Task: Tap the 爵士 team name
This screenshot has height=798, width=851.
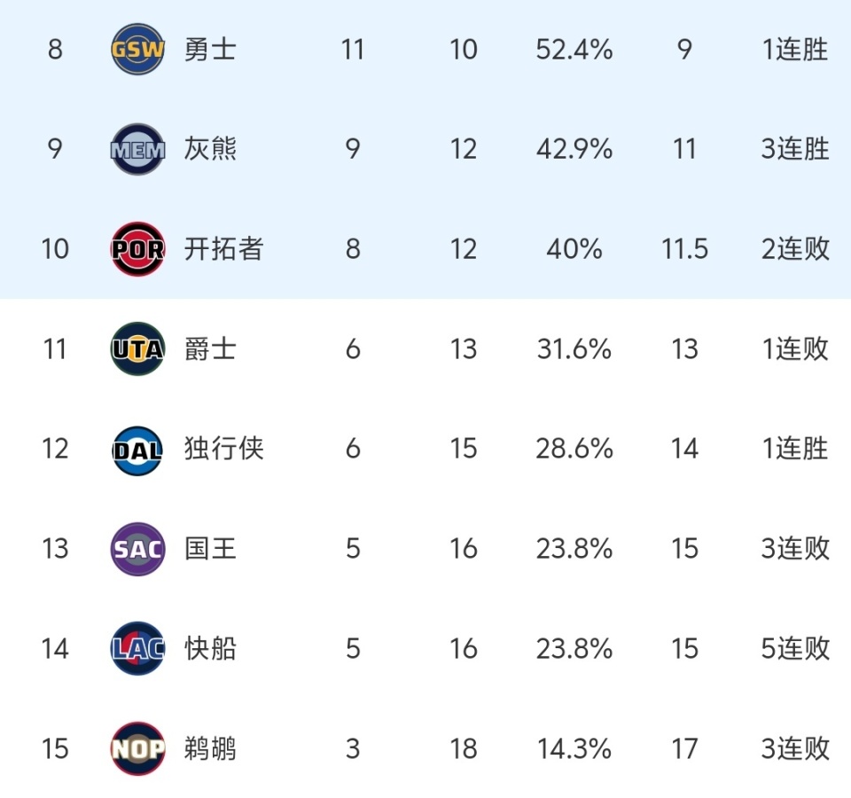Action: (210, 349)
